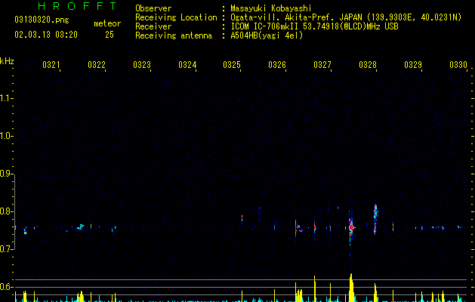Click the 0329 time marker
The width and height of the screenshot is (475, 302).
(x=413, y=65)
